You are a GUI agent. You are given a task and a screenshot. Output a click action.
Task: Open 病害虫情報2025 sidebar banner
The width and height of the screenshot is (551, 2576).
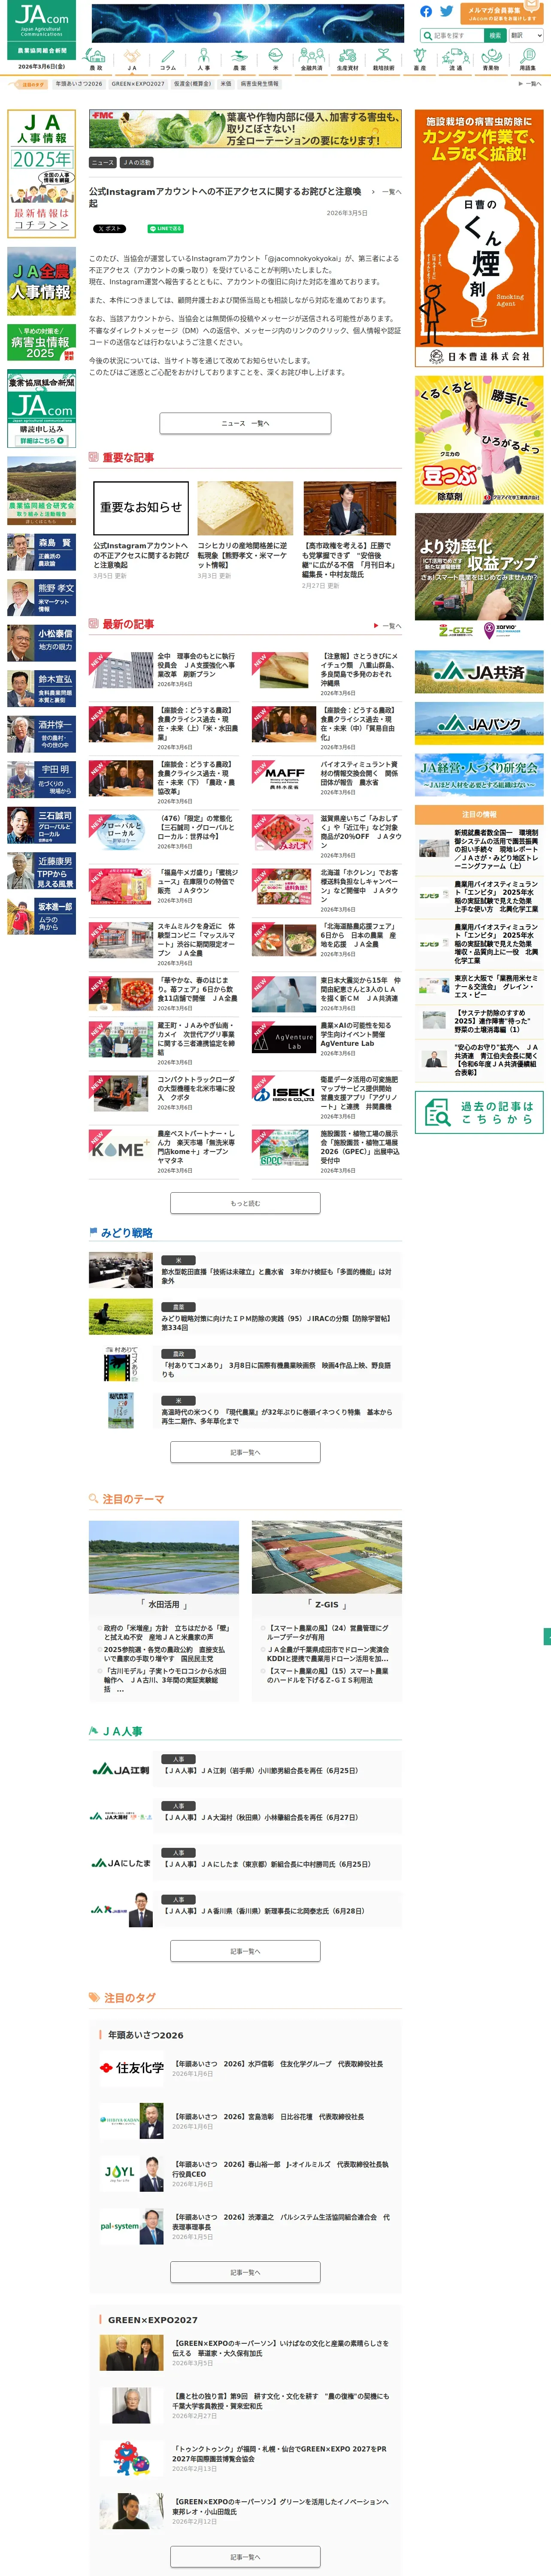41,342
